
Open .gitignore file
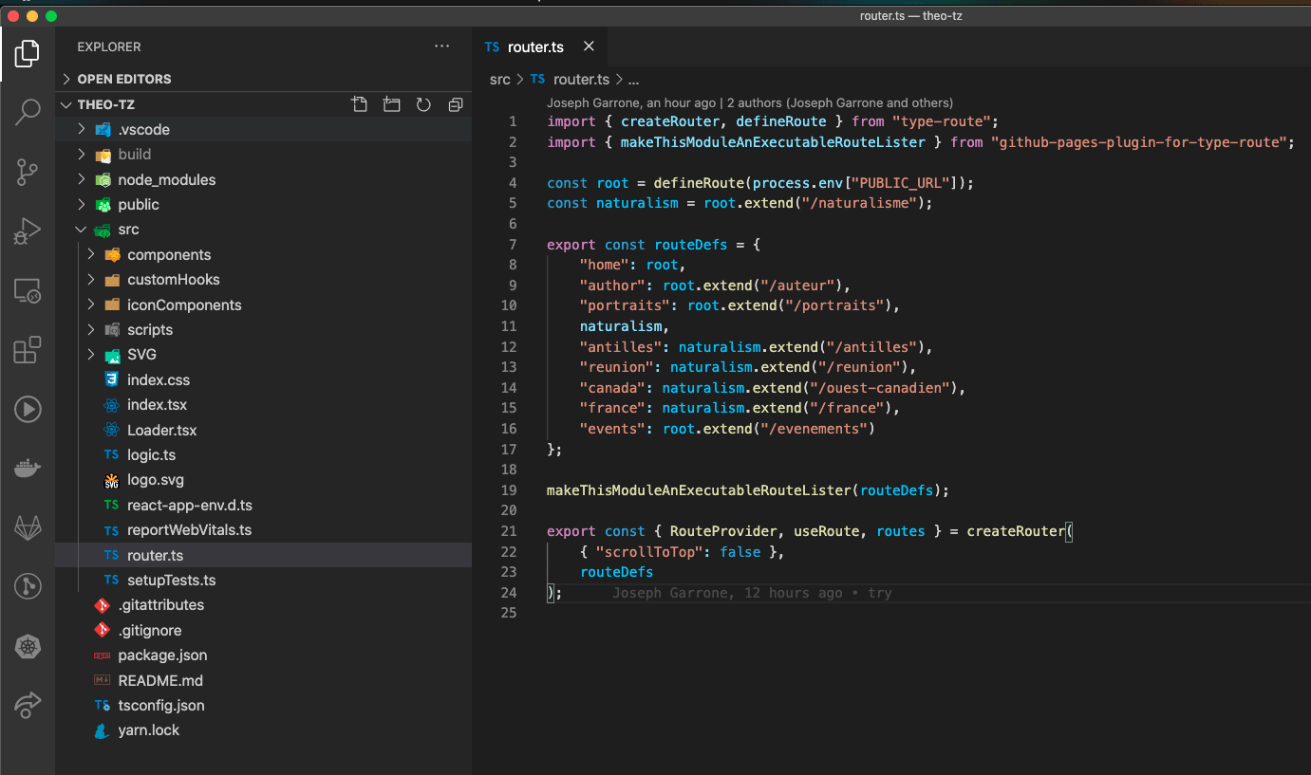263,630
